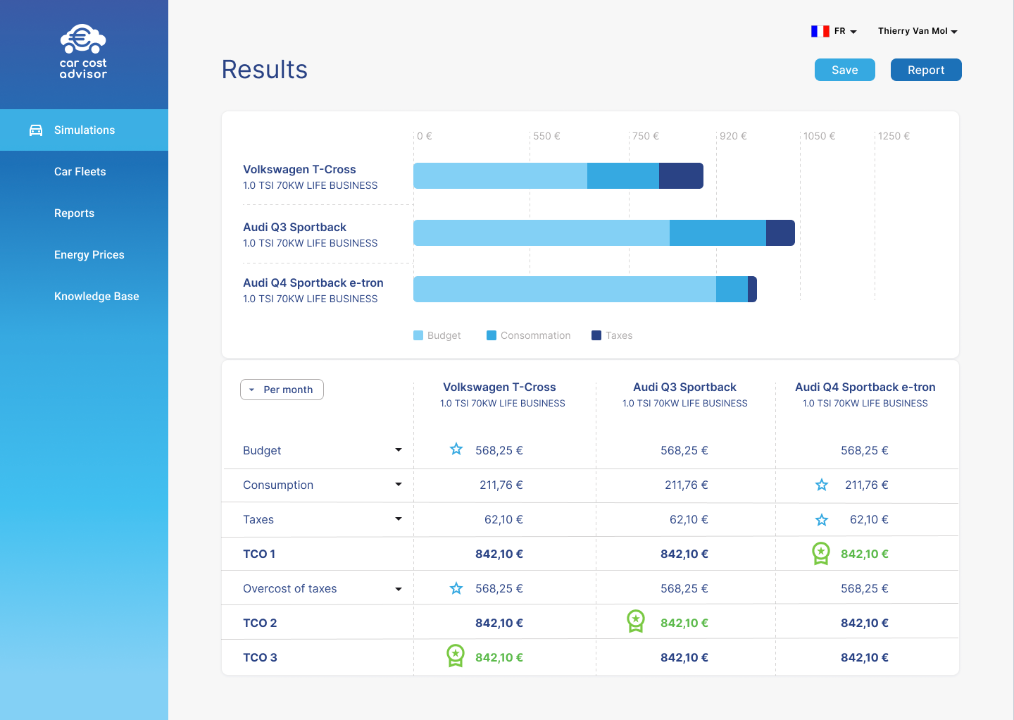The image size is (1014, 720).
Task: Click the star icon in Volkswagen Budget cell
Action: (x=456, y=449)
